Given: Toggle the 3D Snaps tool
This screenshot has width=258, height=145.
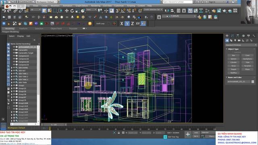Looking at the screenshot, I should (118, 11).
